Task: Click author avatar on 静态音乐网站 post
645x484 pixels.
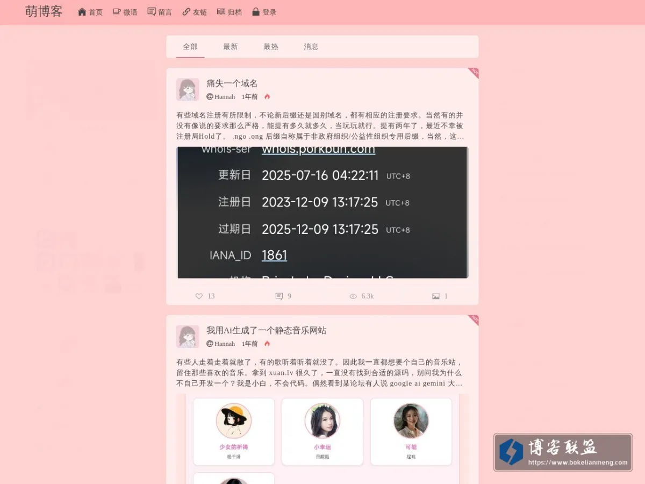Action: tap(188, 337)
